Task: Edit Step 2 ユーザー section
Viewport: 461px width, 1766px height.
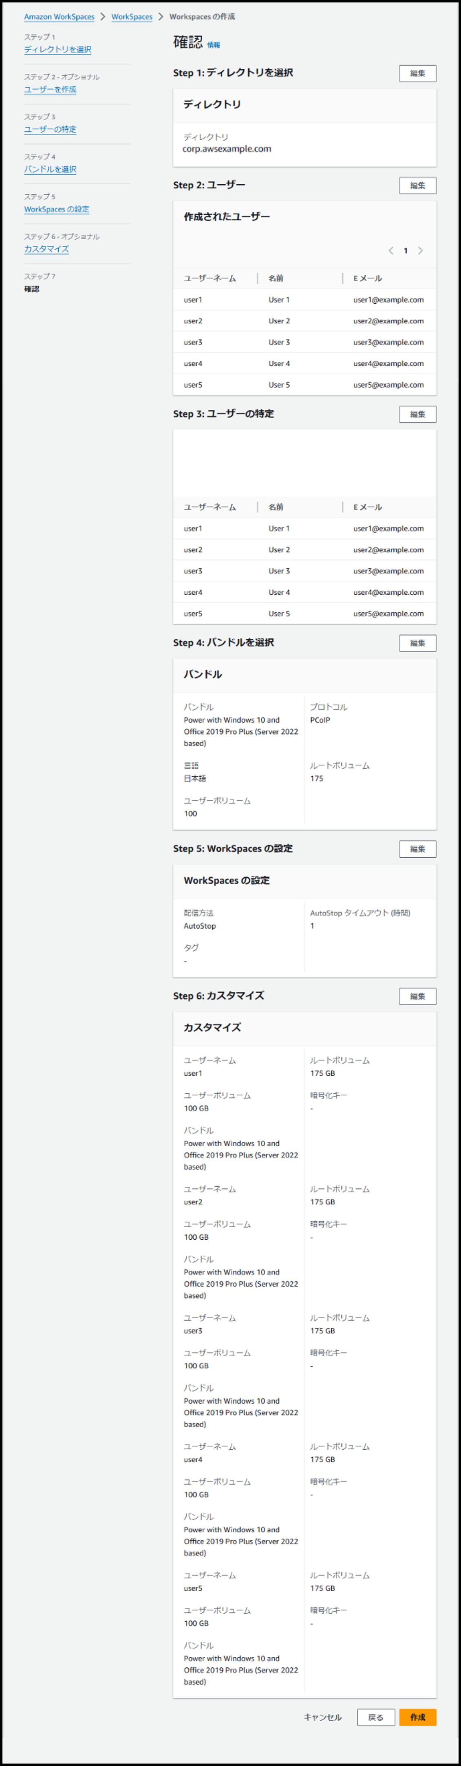Action: (418, 186)
